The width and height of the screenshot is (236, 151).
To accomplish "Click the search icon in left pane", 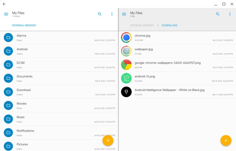I will click(100, 14).
